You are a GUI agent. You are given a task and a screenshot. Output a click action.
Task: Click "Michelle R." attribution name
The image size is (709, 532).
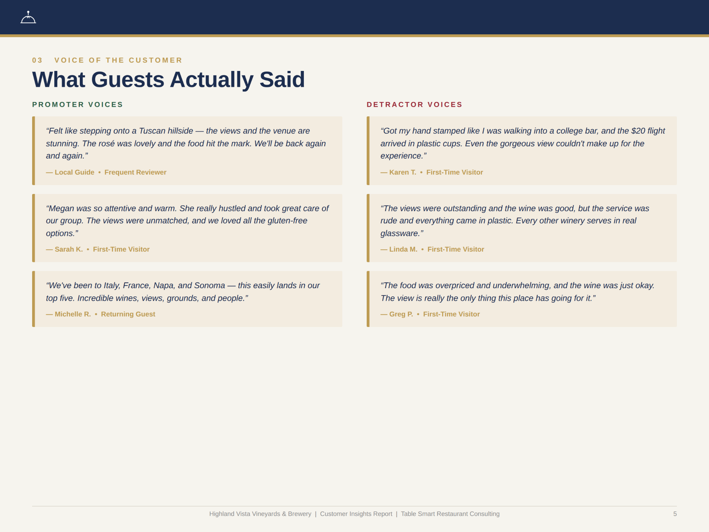tap(73, 314)
